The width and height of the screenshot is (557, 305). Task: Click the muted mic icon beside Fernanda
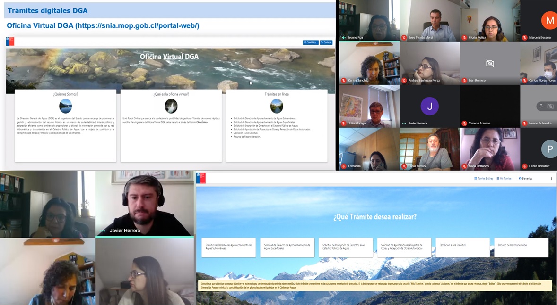tap(343, 166)
